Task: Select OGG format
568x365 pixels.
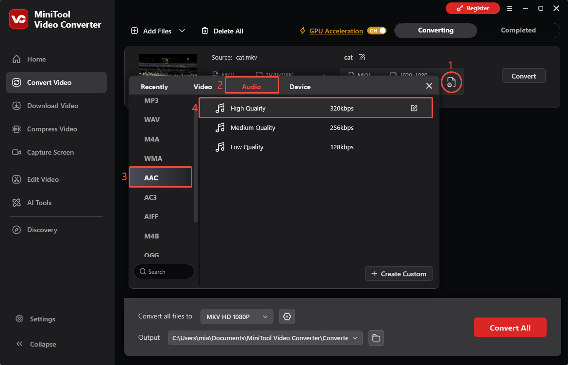Action: coord(151,255)
